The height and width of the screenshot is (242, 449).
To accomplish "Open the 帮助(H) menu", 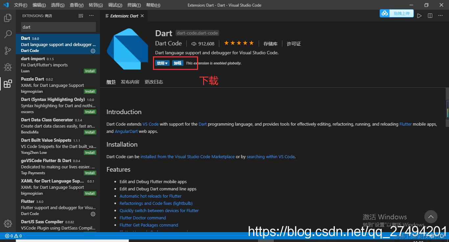I will pos(153,5).
